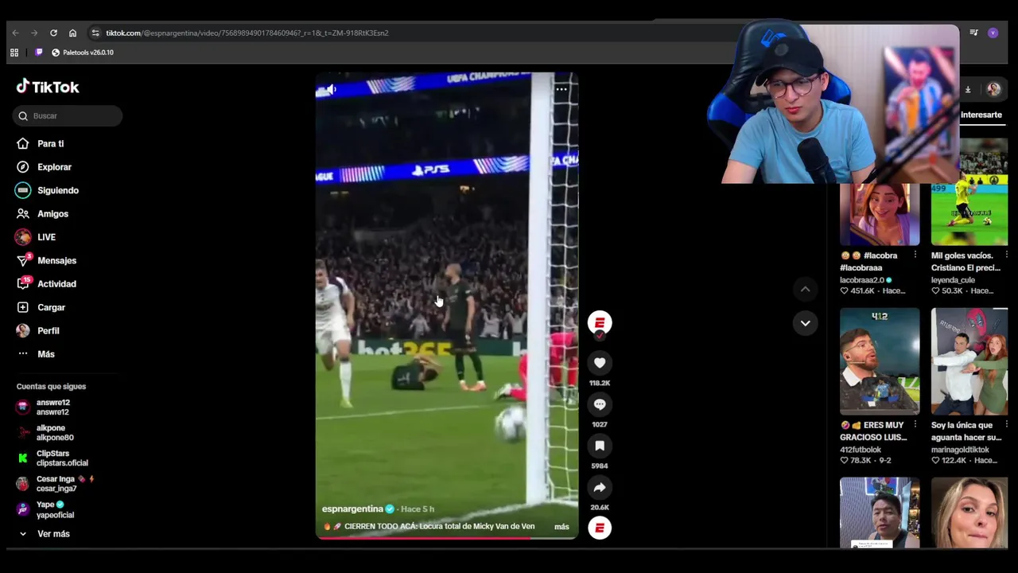This screenshot has height=573, width=1018.
Task: Share the video with arrow icon
Action: click(600, 487)
